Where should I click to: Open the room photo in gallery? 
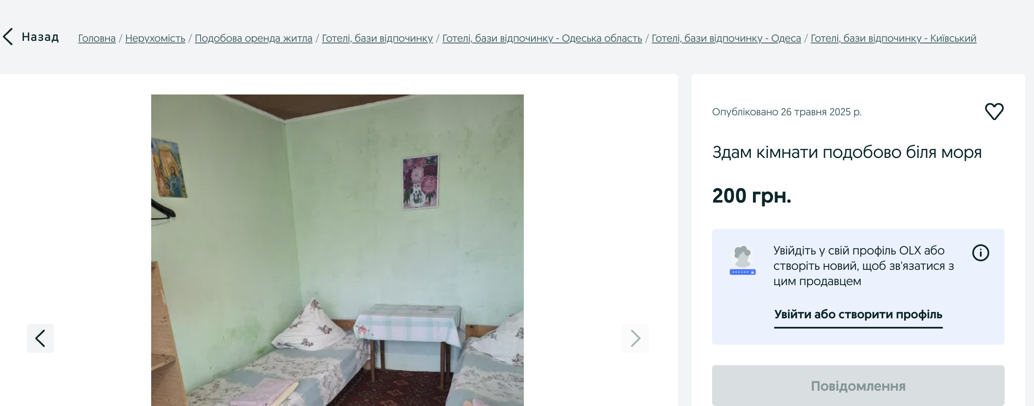click(337, 250)
